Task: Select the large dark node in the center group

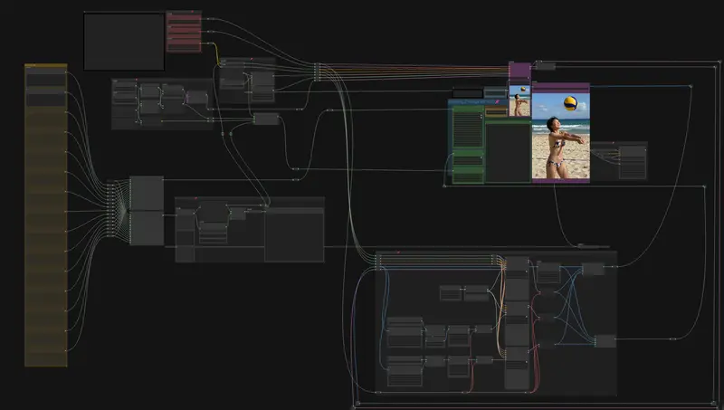Action: click(294, 234)
